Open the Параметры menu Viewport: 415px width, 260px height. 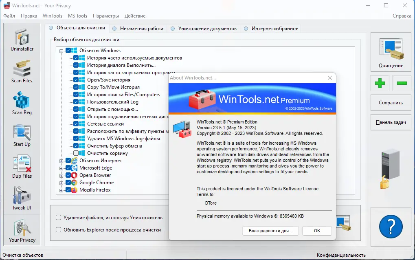click(x=106, y=16)
